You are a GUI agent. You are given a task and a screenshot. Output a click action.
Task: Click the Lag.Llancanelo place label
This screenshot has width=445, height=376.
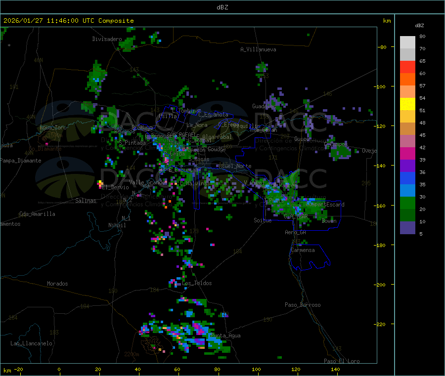coord(32,344)
